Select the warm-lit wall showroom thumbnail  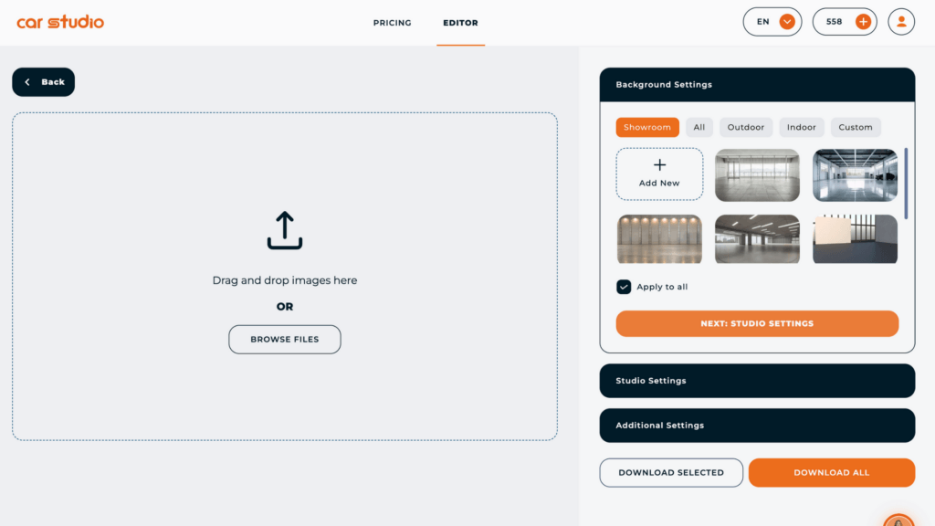tap(659, 239)
